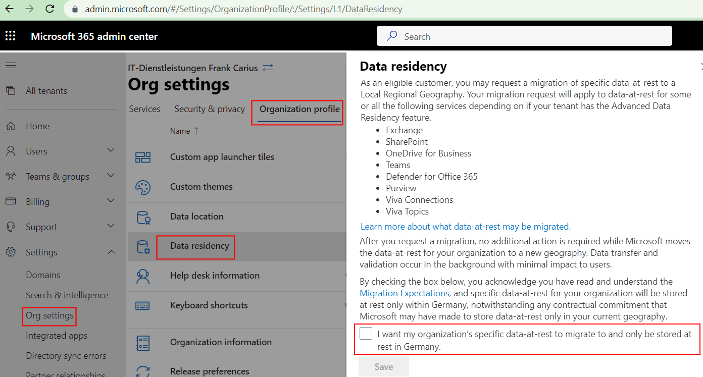This screenshot has width=703, height=377.
Task: Click the address bar lock icon
Action: (75, 9)
